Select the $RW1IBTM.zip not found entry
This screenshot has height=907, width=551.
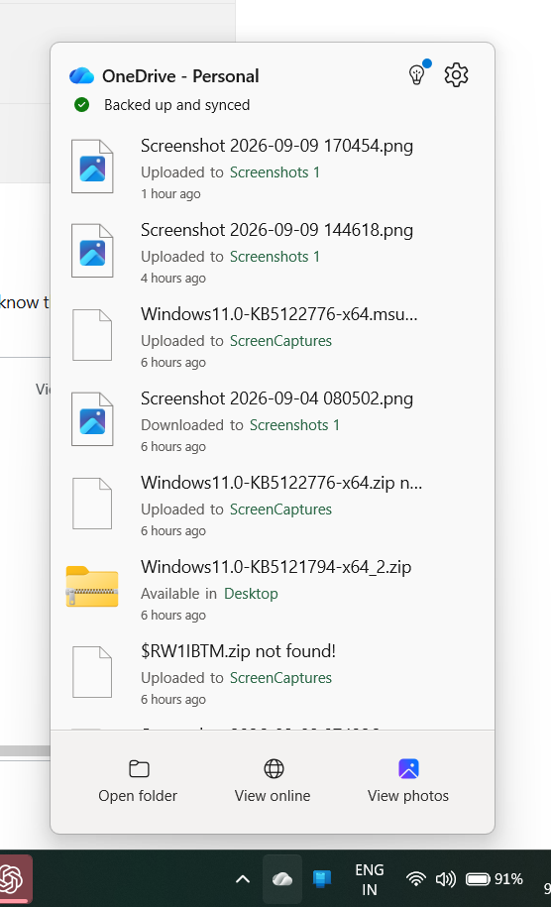pyautogui.click(x=273, y=674)
